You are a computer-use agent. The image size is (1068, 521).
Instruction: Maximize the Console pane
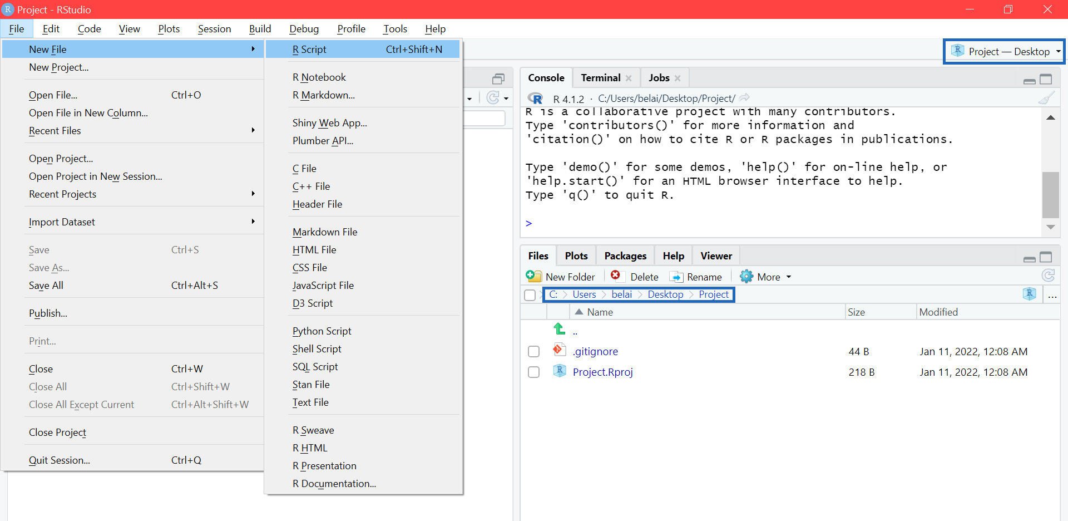click(x=1046, y=79)
